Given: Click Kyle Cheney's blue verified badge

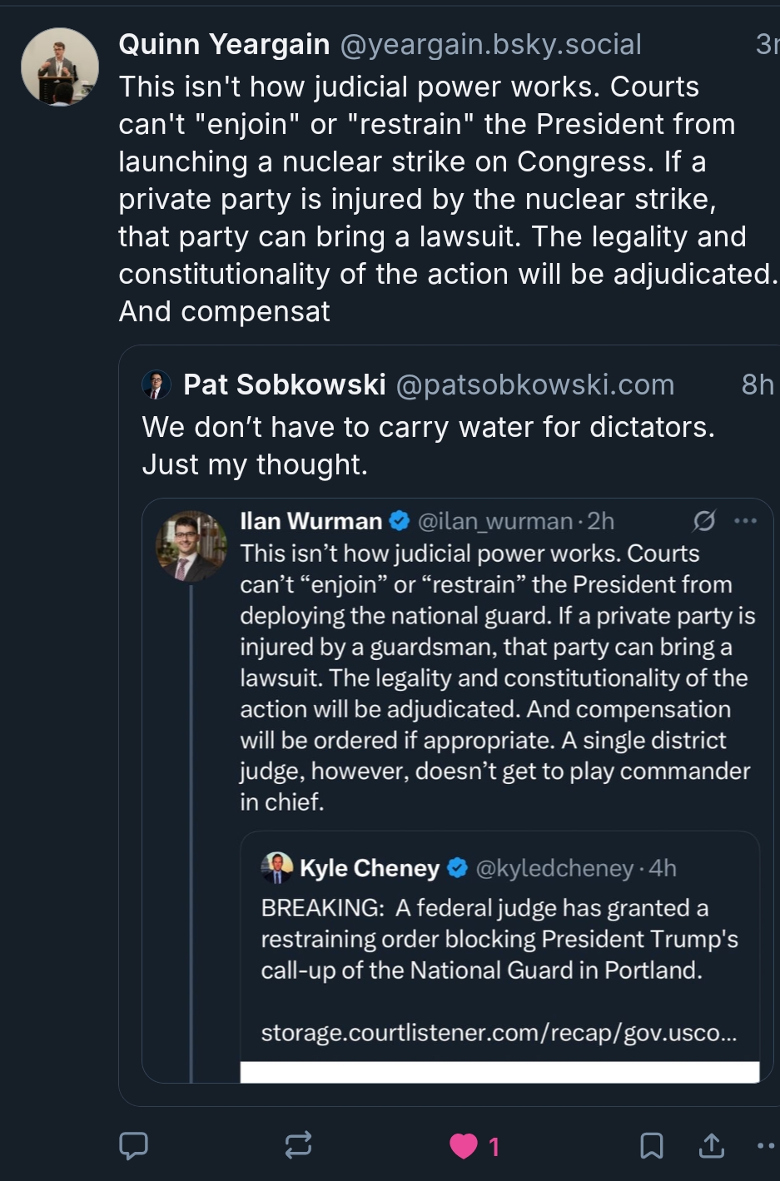Looking at the screenshot, I should click(457, 868).
